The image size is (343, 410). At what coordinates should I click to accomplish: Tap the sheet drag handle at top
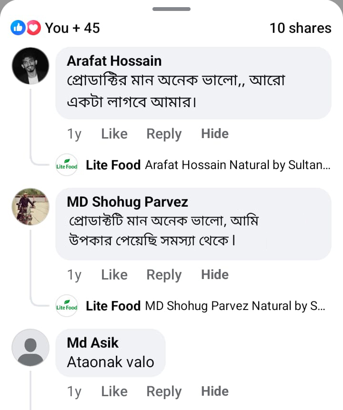[x=171, y=8]
